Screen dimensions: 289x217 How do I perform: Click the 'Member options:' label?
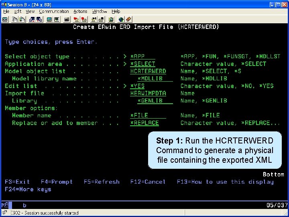(x=31, y=108)
